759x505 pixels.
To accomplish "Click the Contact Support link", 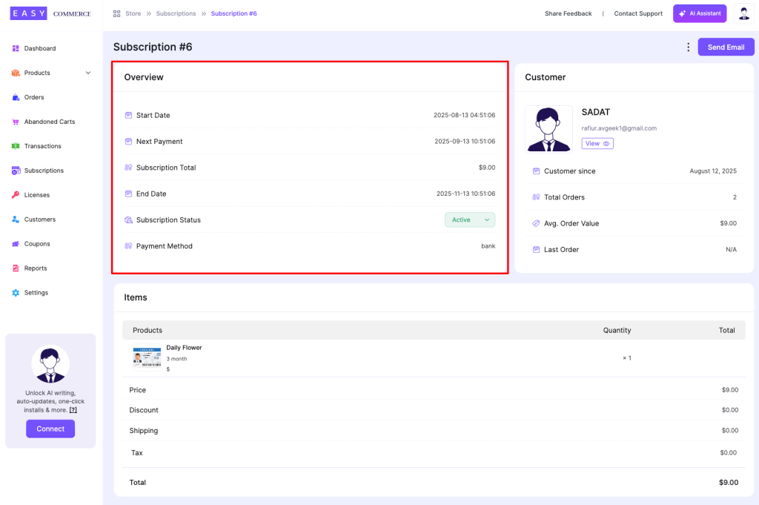I will 638,13.
